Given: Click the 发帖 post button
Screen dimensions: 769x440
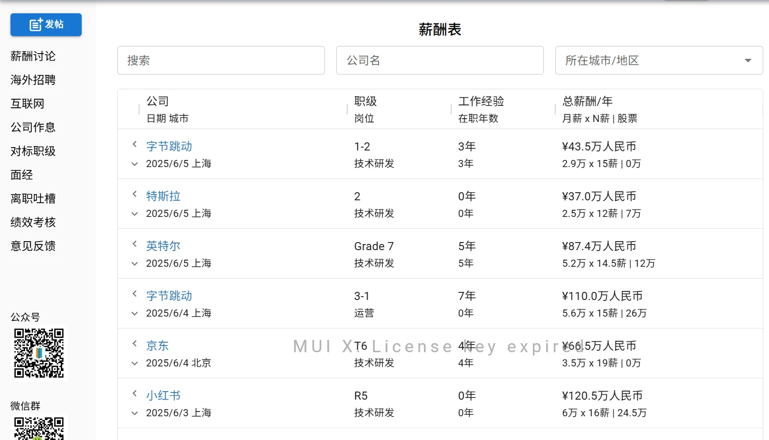Looking at the screenshot, I should tap(46, 25).
